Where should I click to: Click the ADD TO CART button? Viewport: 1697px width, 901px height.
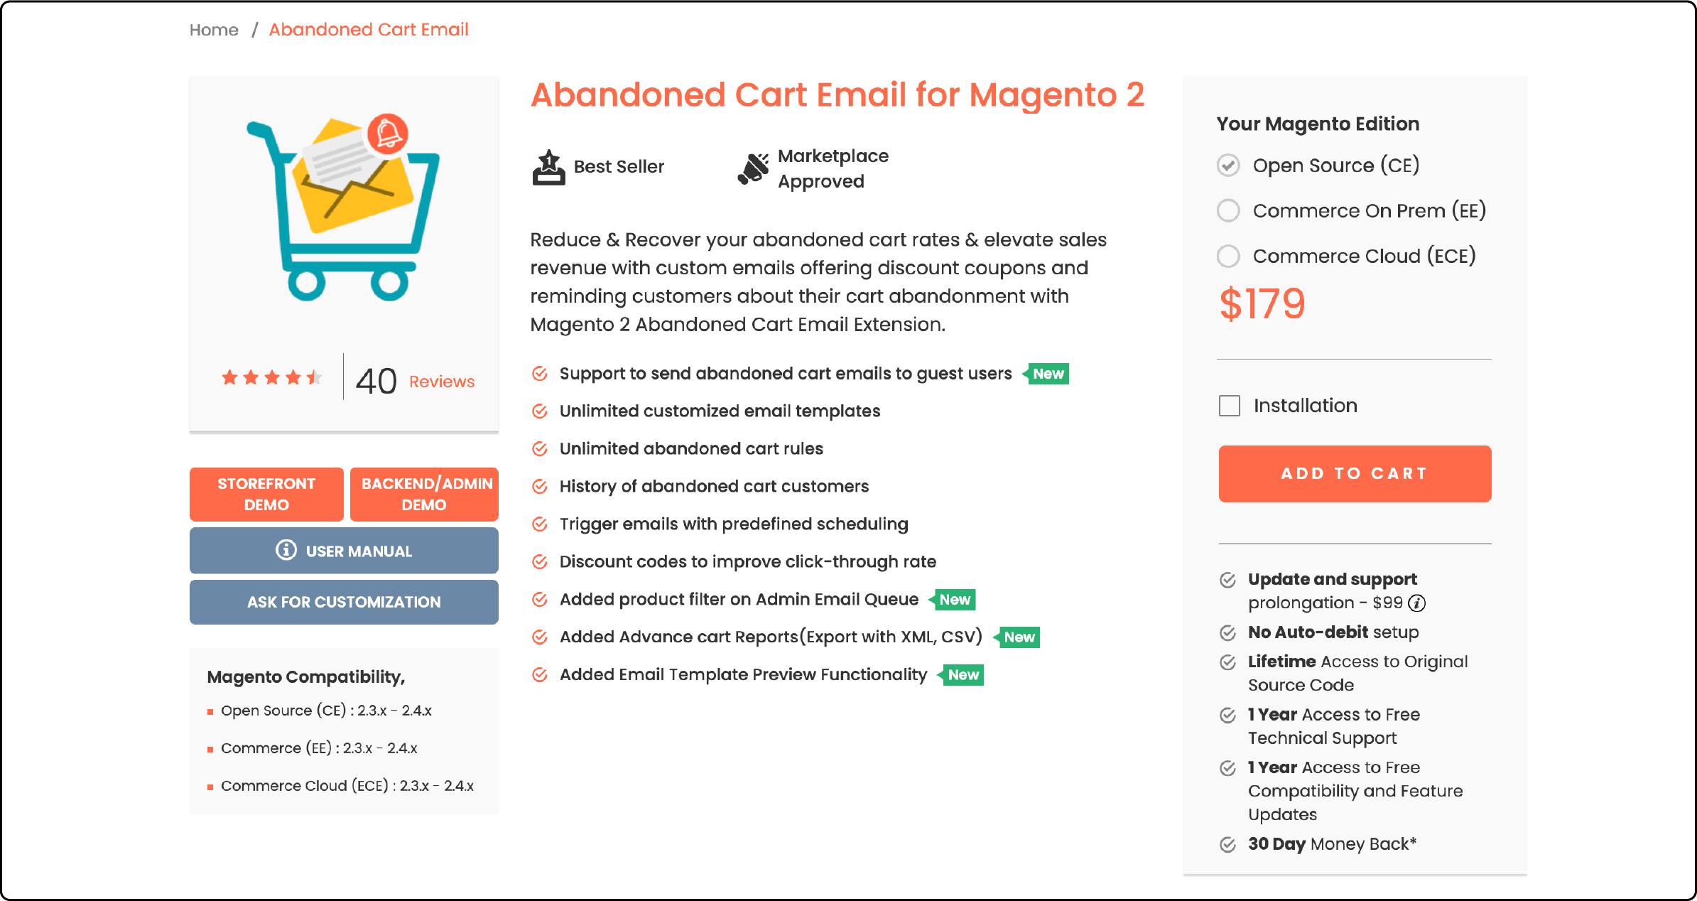pos(1355,473)
